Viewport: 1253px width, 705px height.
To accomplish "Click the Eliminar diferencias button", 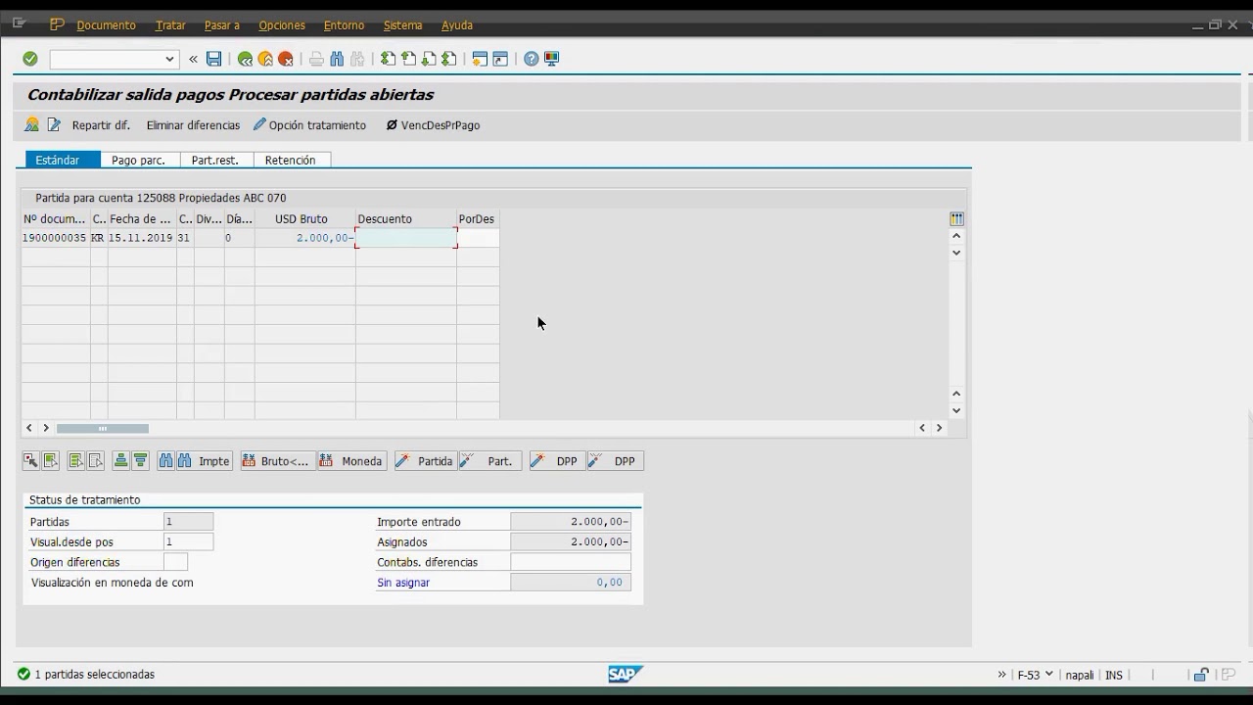I will pyautogui.click(x=193, y=125).
